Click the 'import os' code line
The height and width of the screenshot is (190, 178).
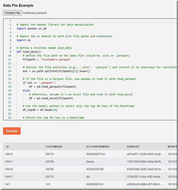coord(23,40)
